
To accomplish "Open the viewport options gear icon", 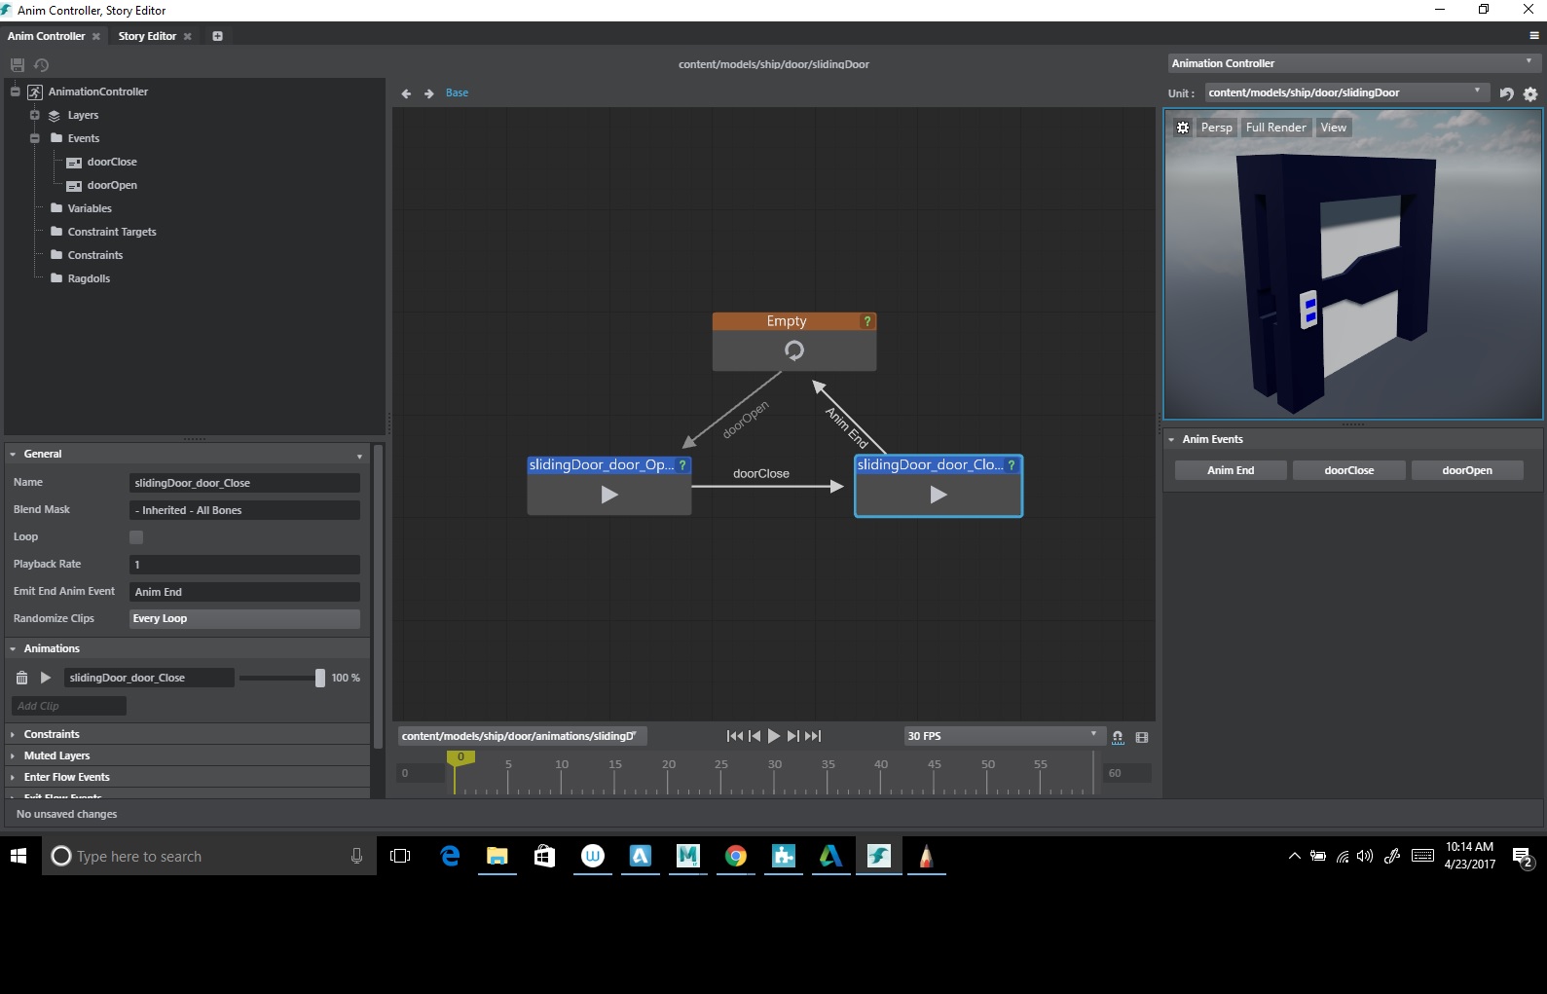I will click(1183, 128).
